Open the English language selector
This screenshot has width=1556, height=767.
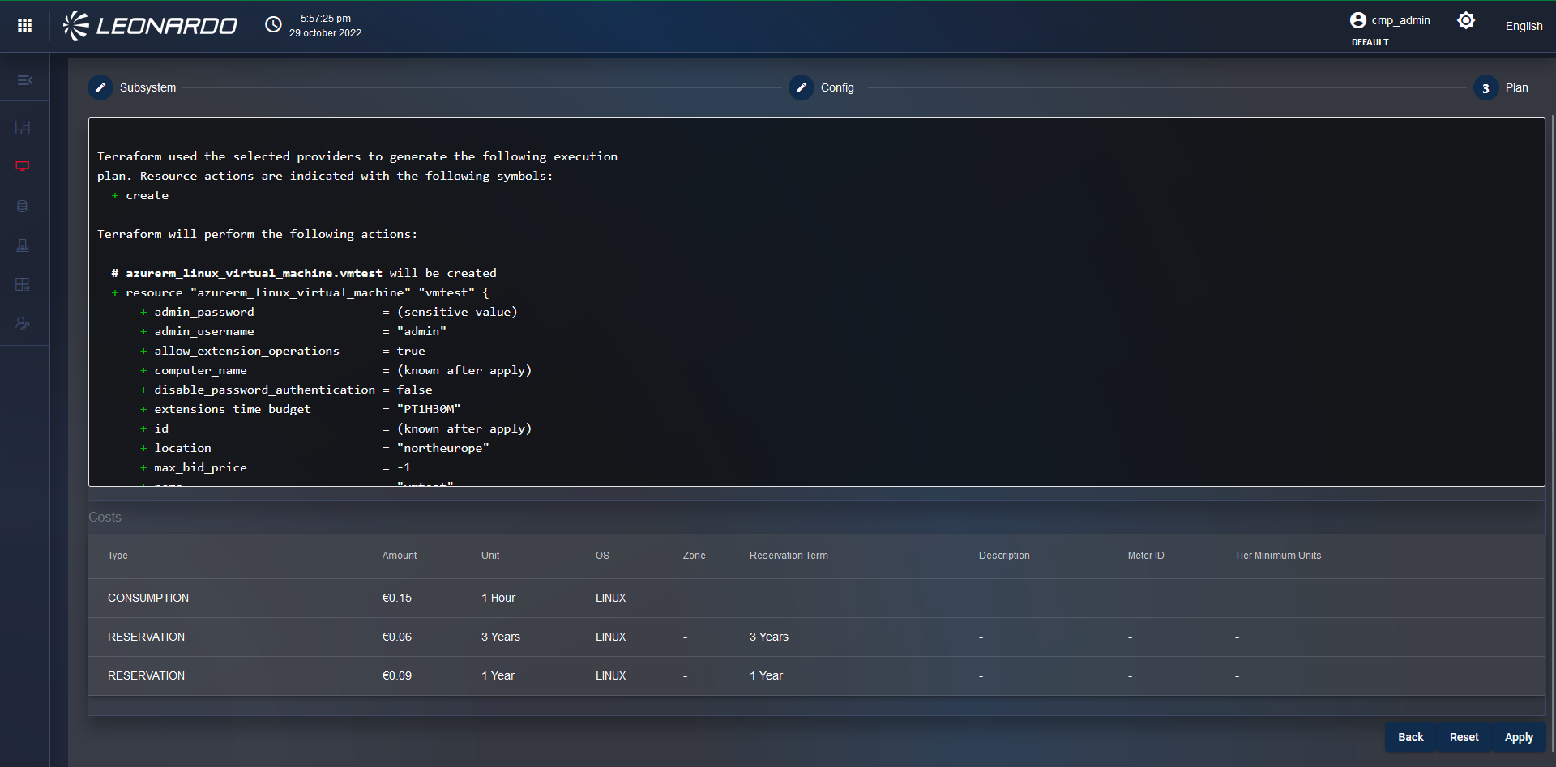click(x=1524, y=26)
